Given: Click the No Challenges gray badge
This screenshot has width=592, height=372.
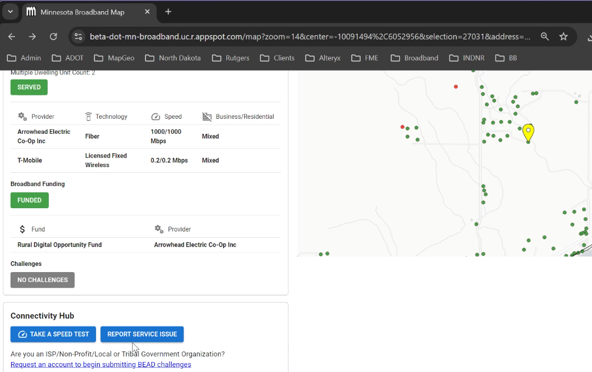Looking at the screenshot, I should point(42,280).
